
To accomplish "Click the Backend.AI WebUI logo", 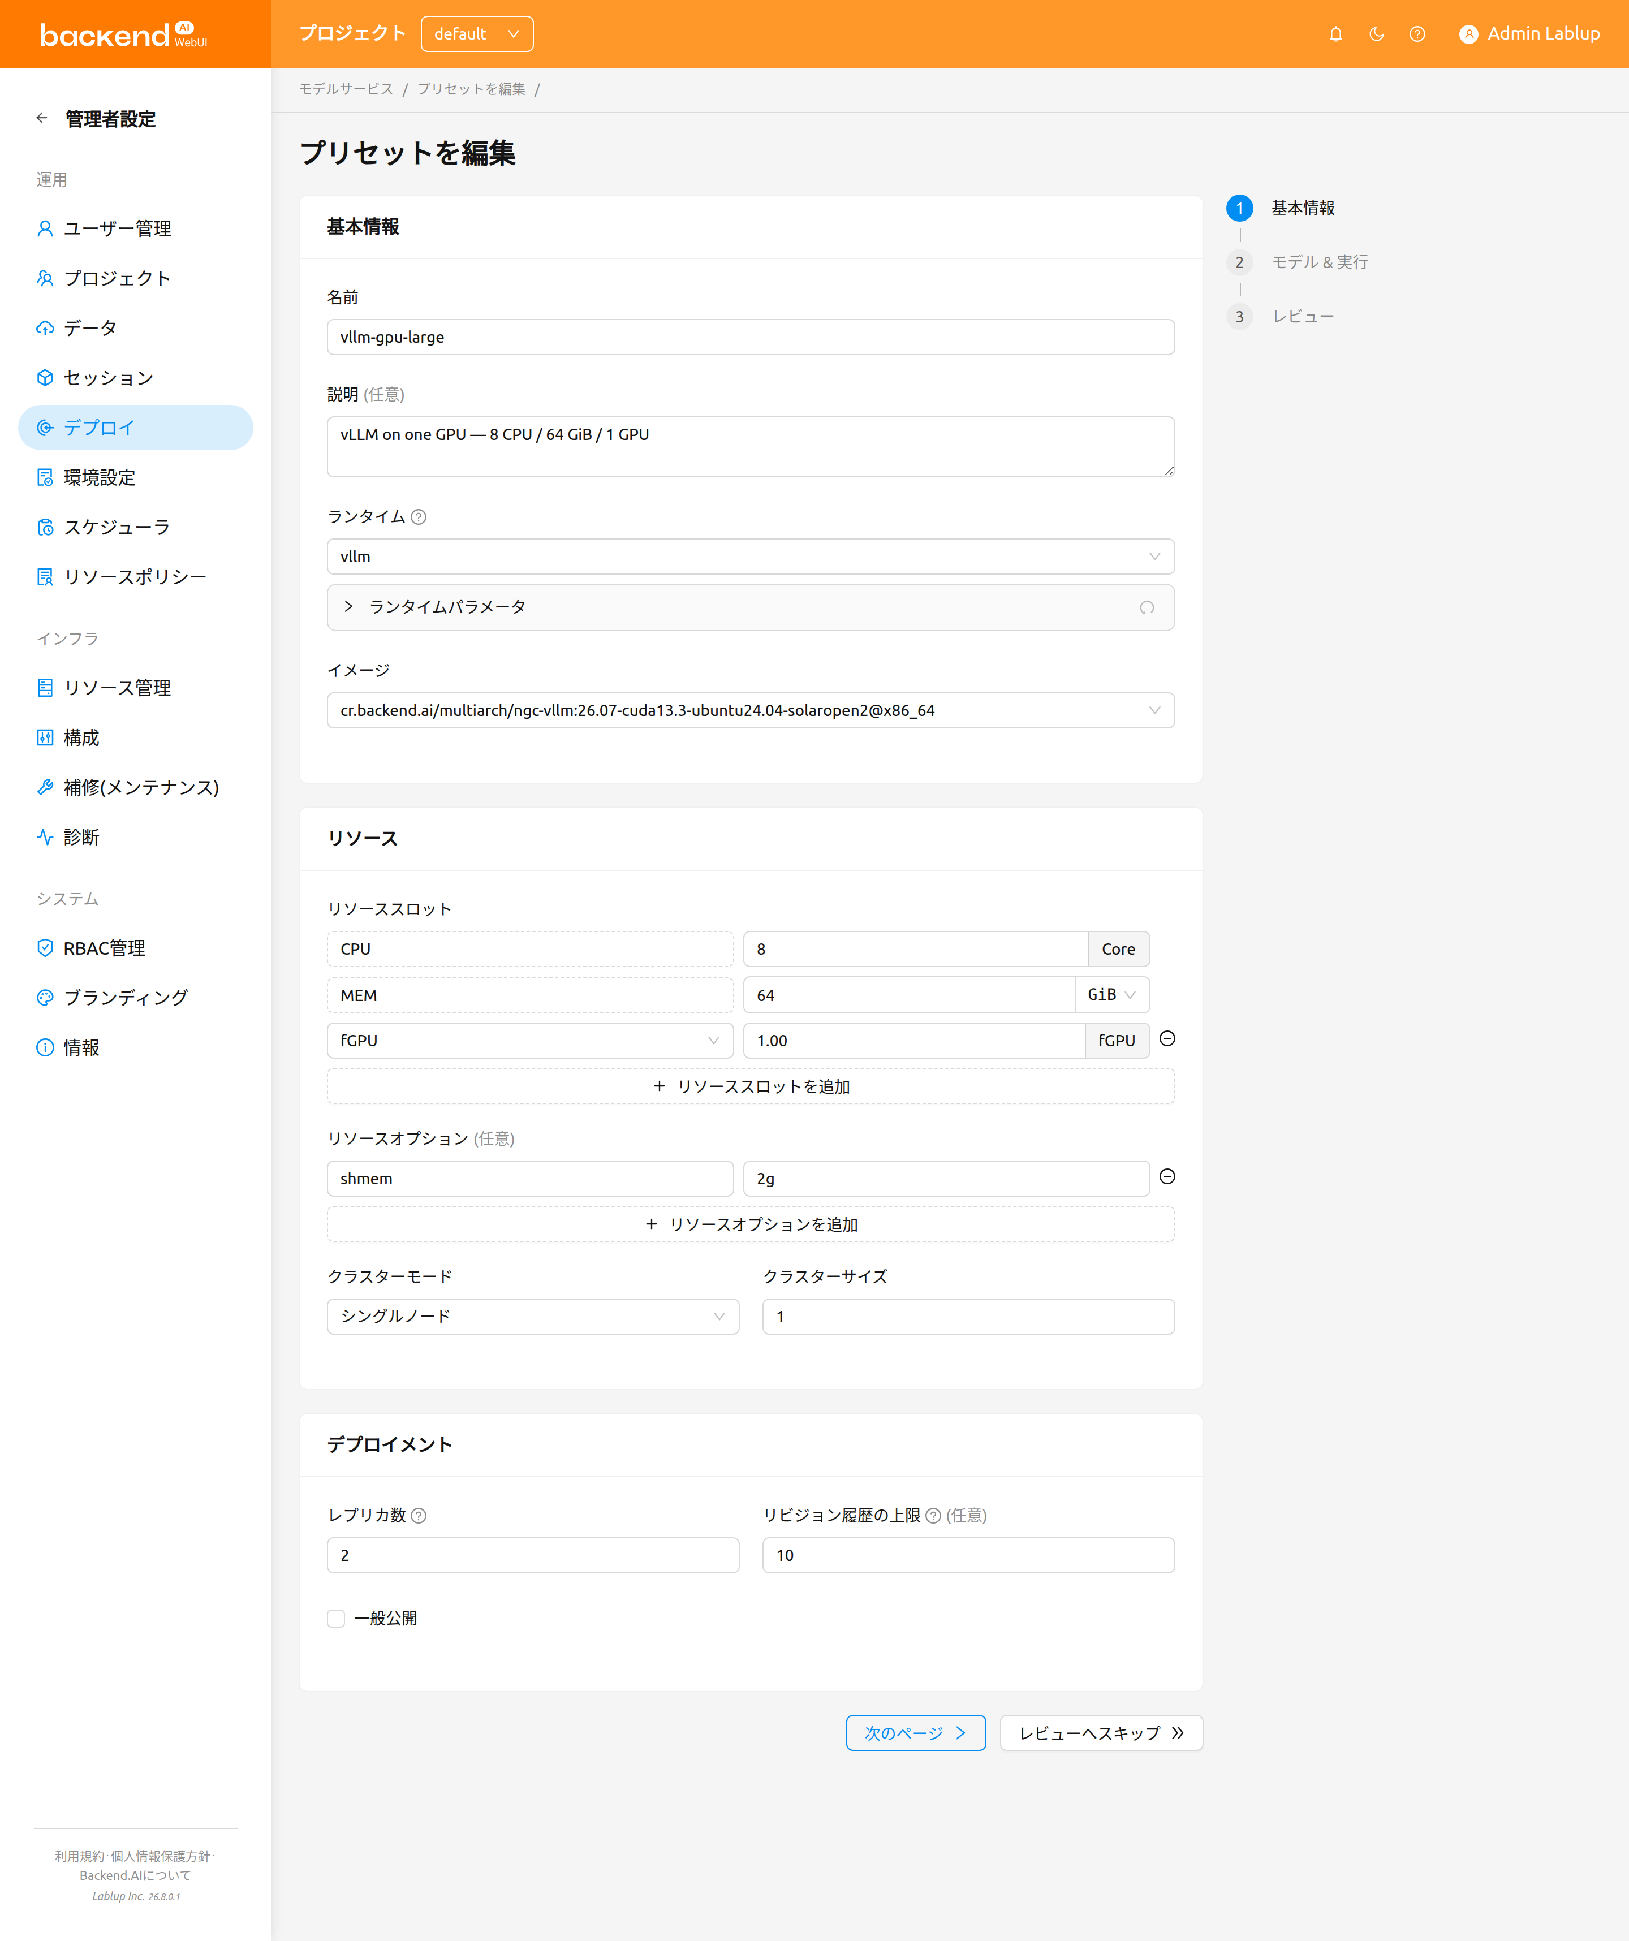I will click(x=123, y=34).
